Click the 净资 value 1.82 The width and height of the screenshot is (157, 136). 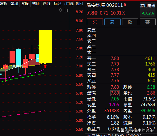click(x=115, y=123)
